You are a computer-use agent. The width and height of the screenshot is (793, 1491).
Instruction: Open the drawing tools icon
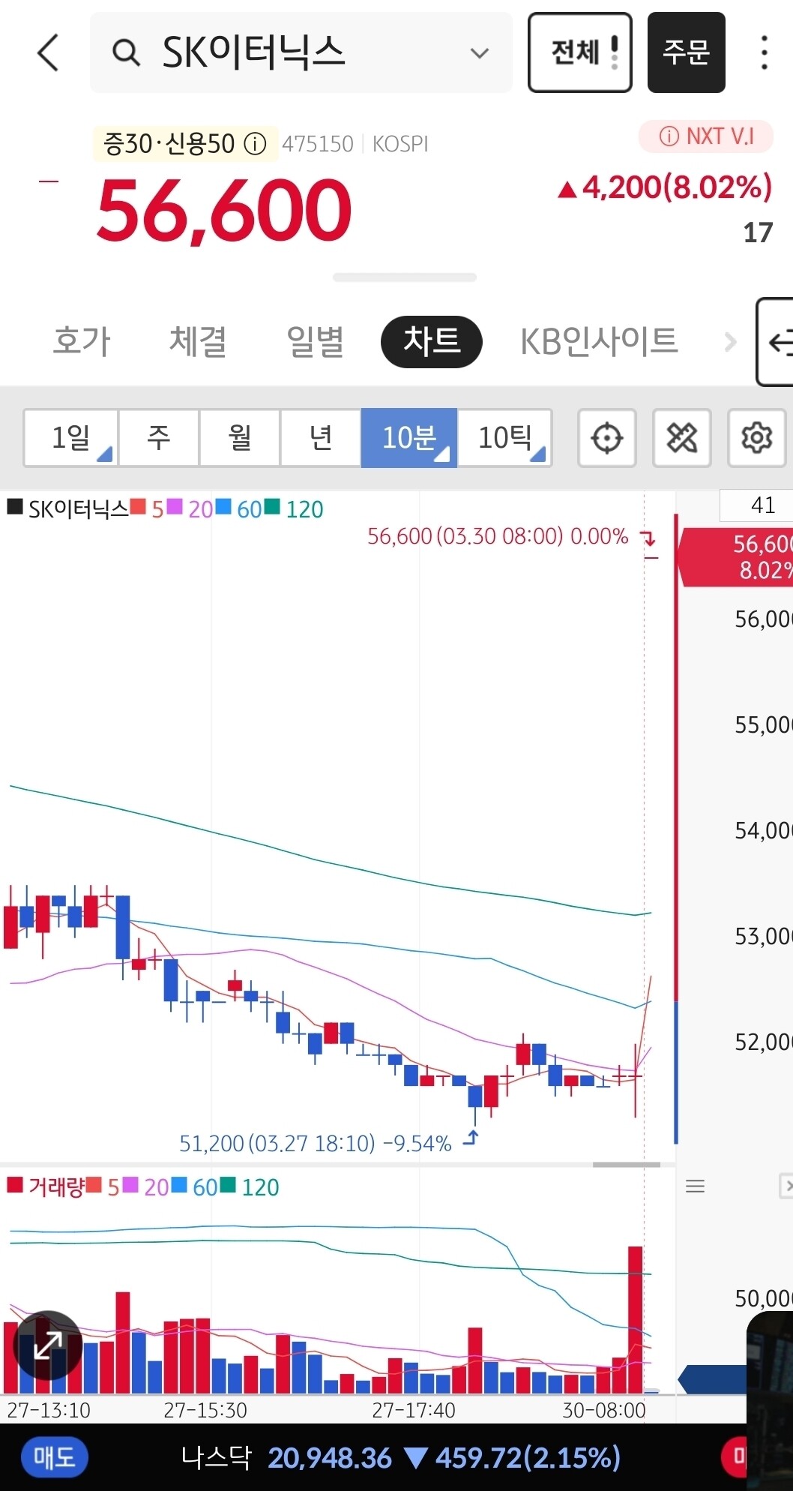pos(681,438)
